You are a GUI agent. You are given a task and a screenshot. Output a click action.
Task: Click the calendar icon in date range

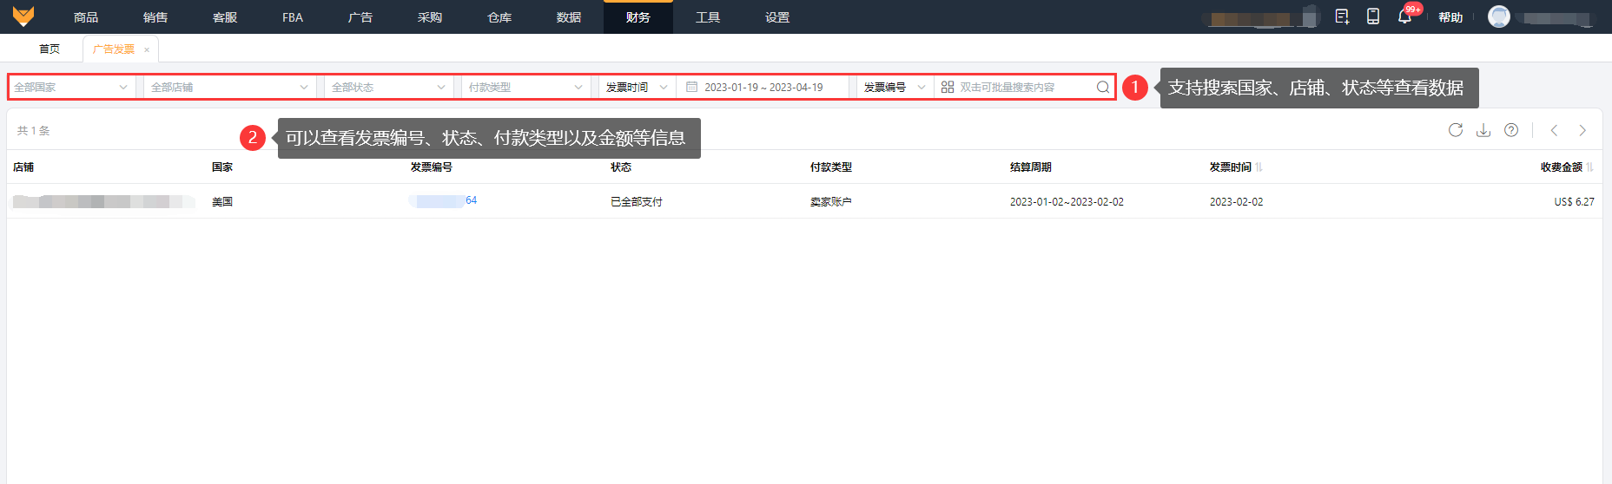[x=692, y=87]
